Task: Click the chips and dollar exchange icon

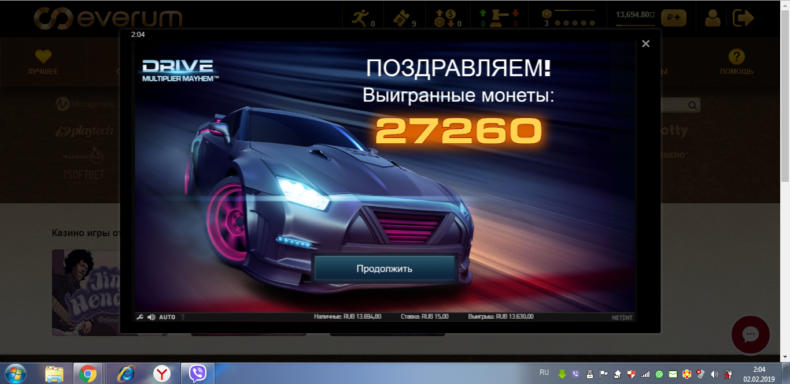Action: [445, 18]
